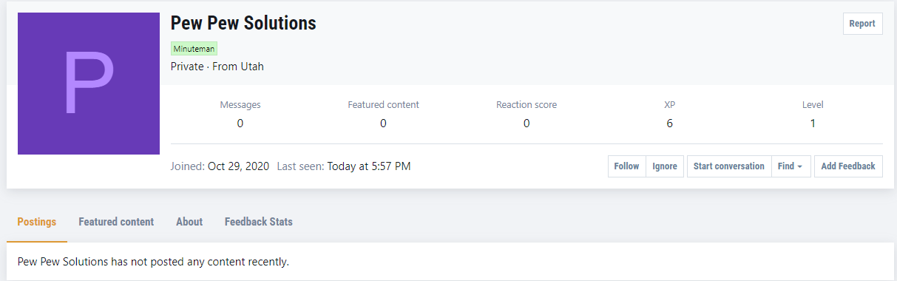Open the Find dropdown menu

click(791, 166)
